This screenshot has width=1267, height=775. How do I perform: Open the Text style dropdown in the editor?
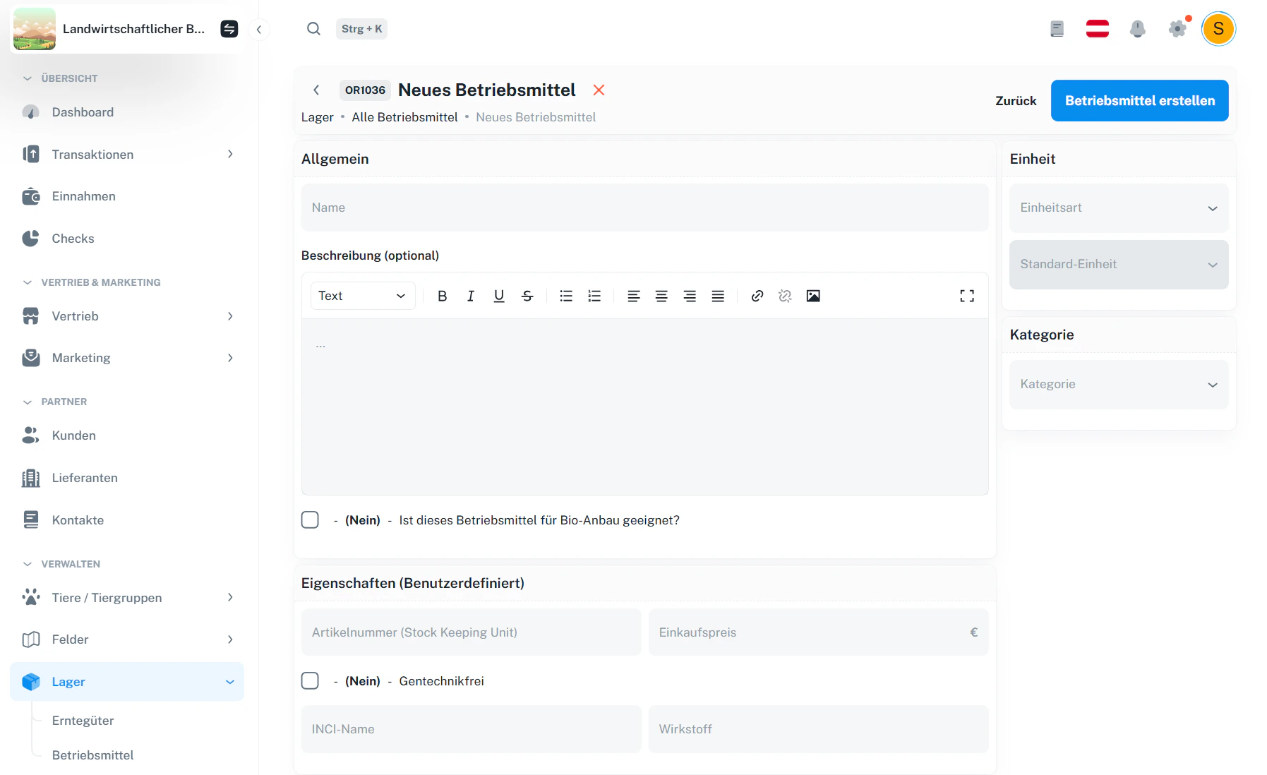[x=361, y=296]
